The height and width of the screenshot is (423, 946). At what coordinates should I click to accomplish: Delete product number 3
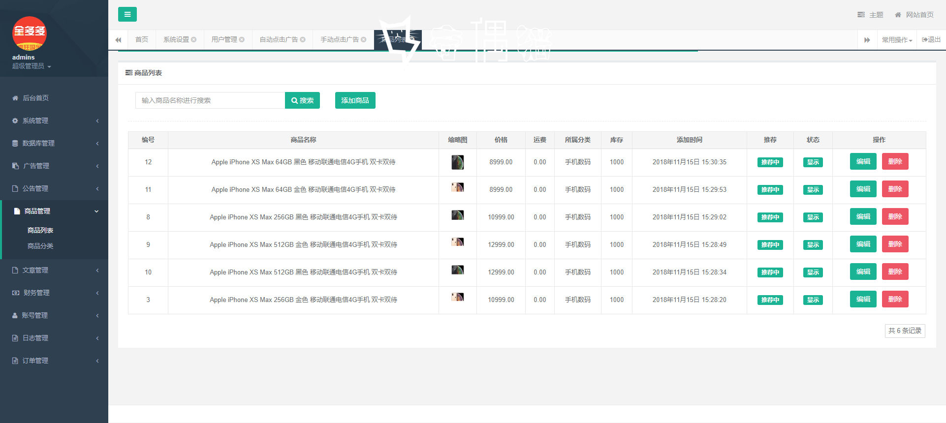coord(895,299)
